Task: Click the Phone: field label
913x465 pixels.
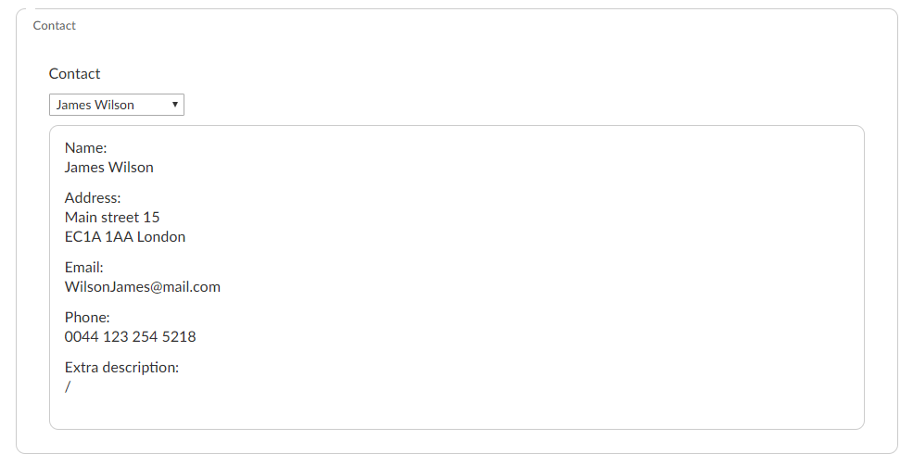Action: click(87, 318)
